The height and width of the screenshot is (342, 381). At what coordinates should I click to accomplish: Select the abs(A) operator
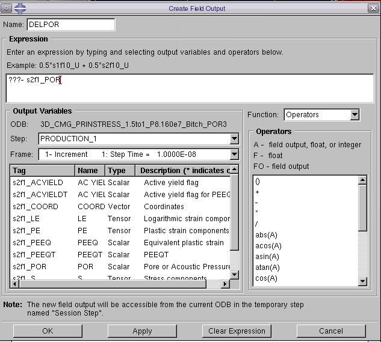(306, 235)
